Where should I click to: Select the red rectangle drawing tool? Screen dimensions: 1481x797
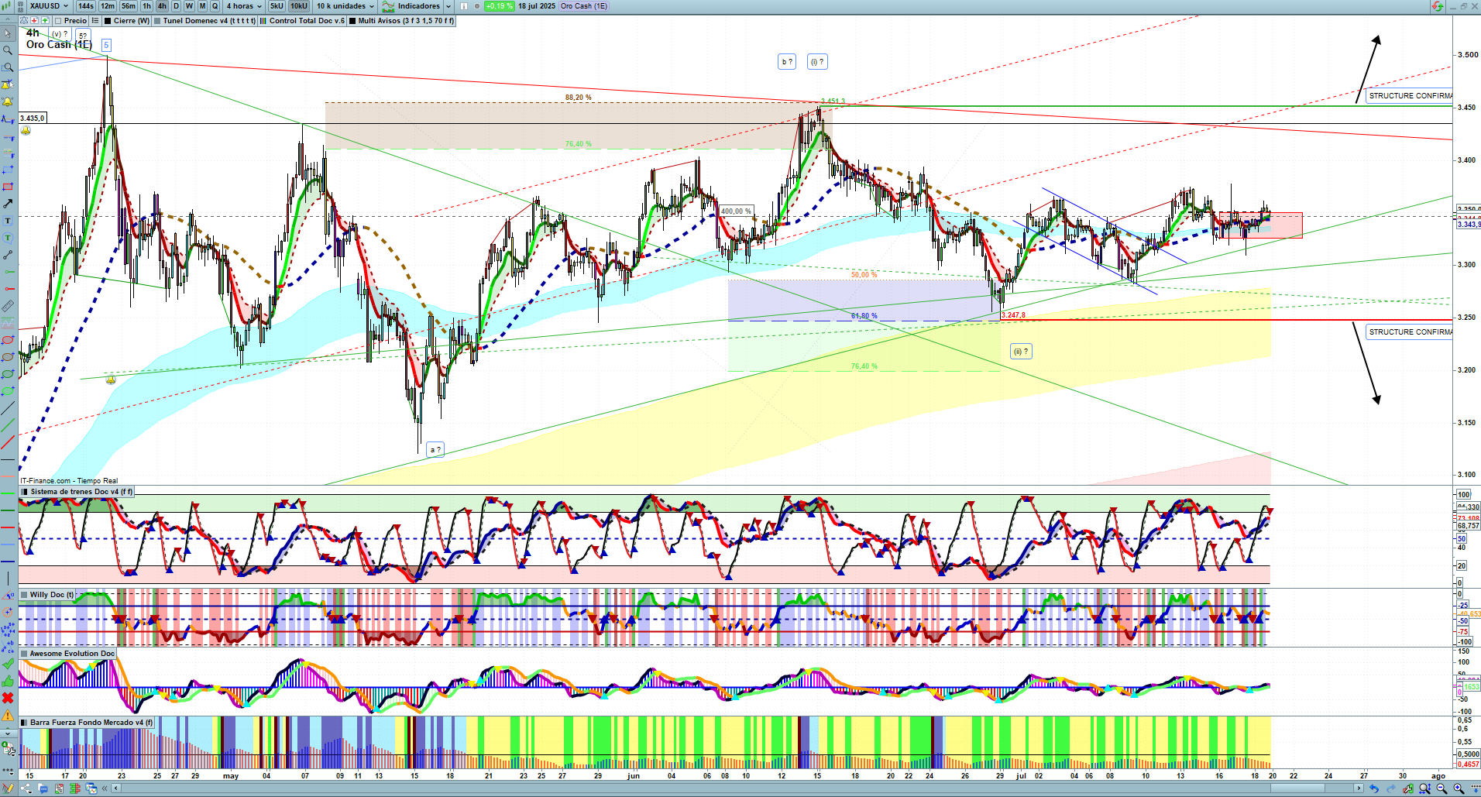pyautogui.click(x=8, y=187)
